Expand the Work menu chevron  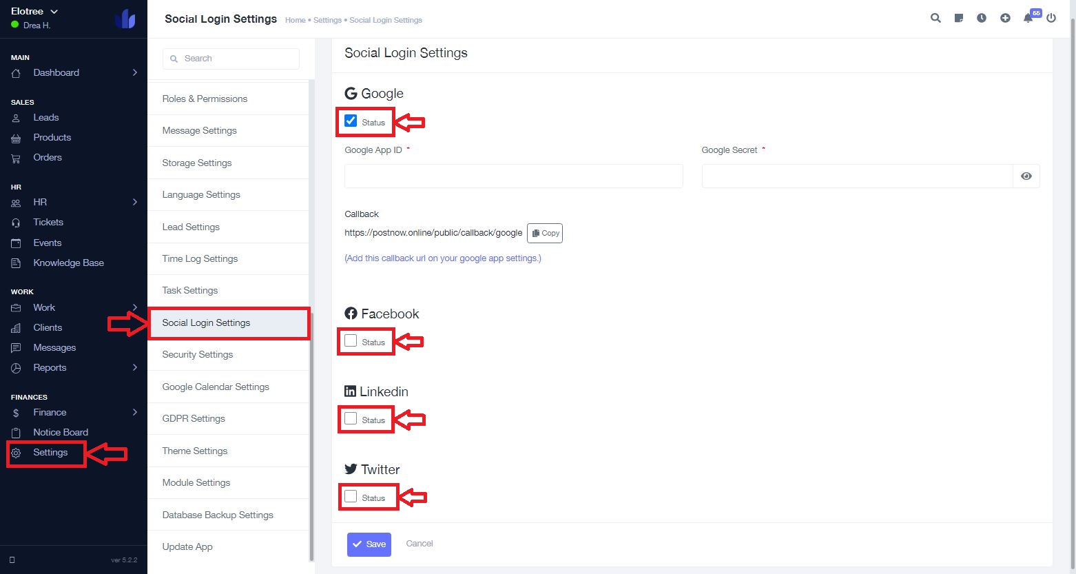click(135, 307)
